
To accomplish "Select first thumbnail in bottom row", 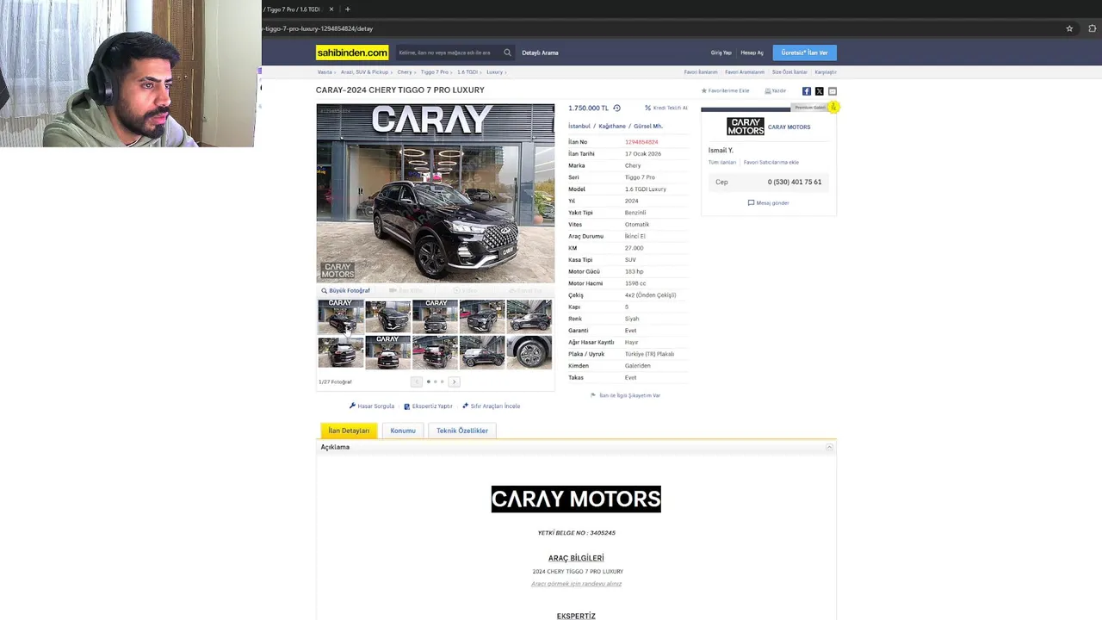I will point(341,353).
